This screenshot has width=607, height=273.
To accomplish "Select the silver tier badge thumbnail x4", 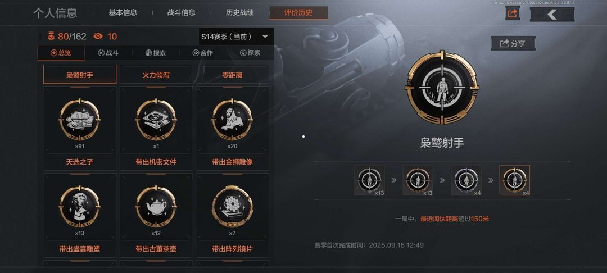I will coord(466,180).
